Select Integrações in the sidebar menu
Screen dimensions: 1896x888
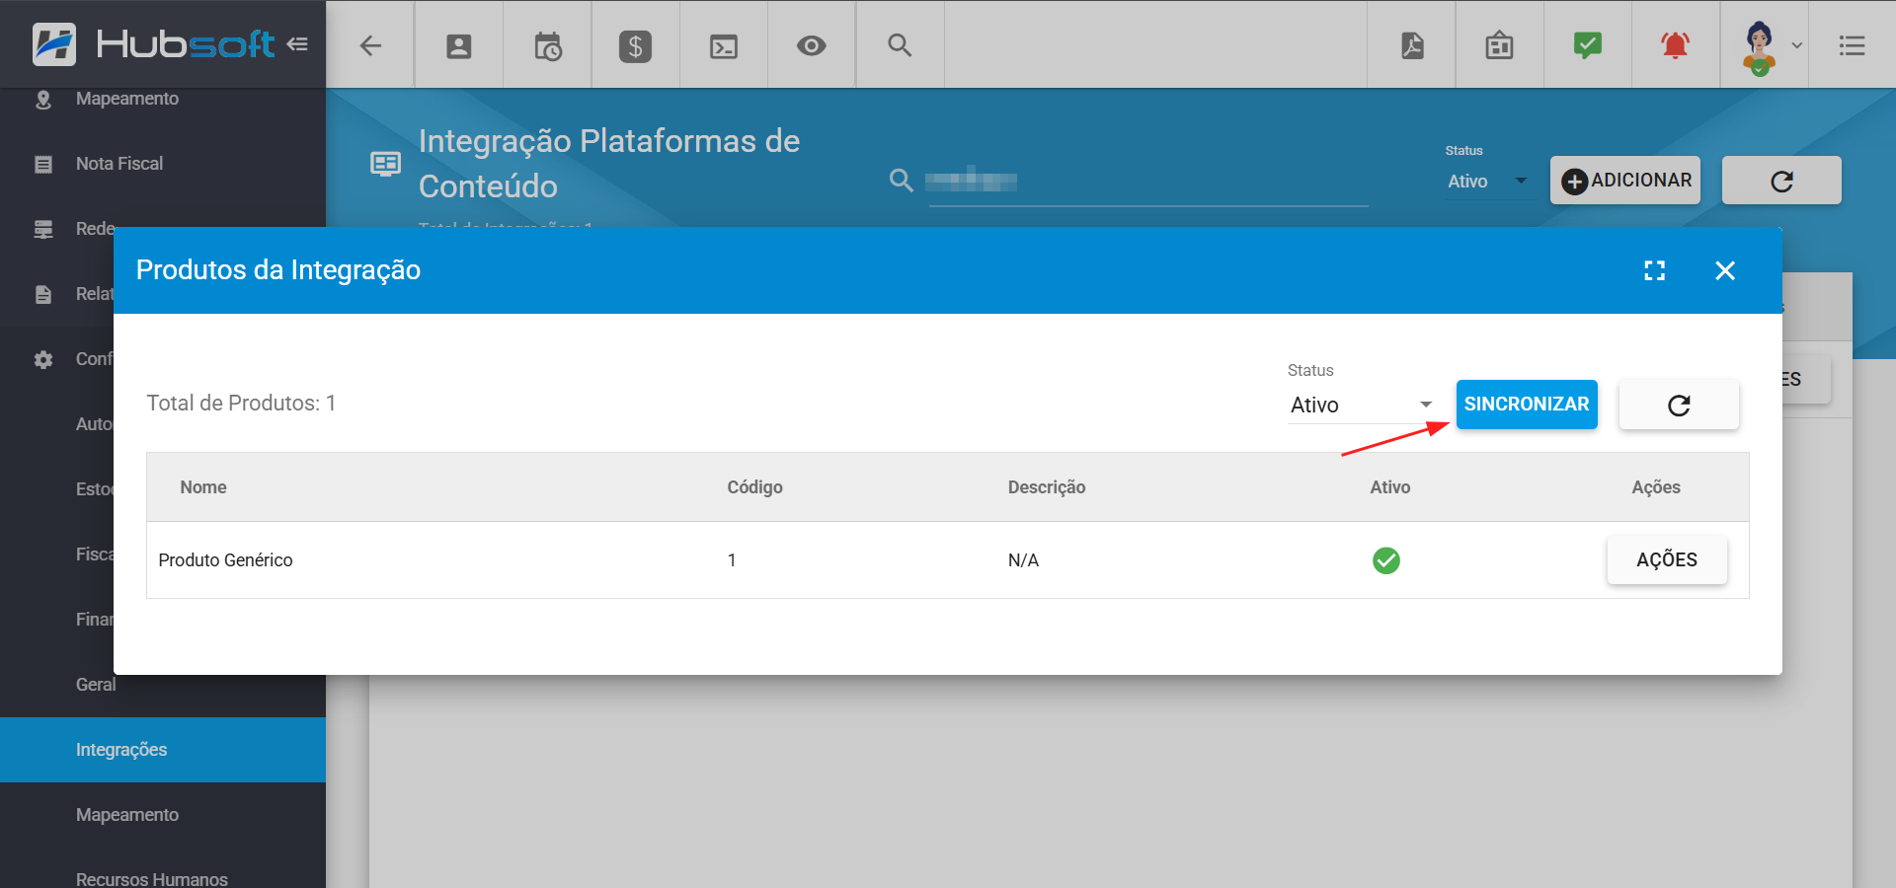pos(121,750)
